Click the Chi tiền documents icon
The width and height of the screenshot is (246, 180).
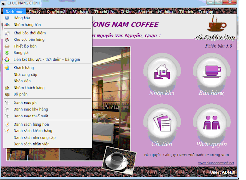tap(162, 123)
